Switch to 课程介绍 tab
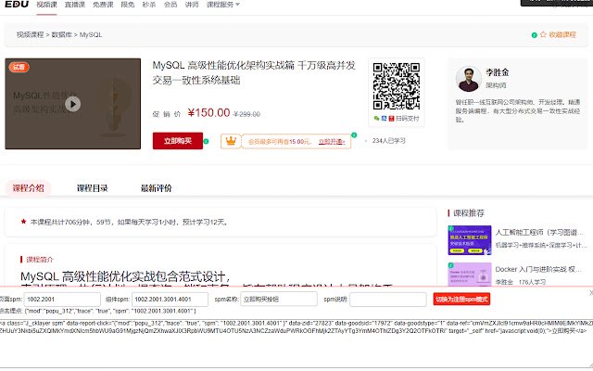The image size is (593, 371). tap(29, 188)
